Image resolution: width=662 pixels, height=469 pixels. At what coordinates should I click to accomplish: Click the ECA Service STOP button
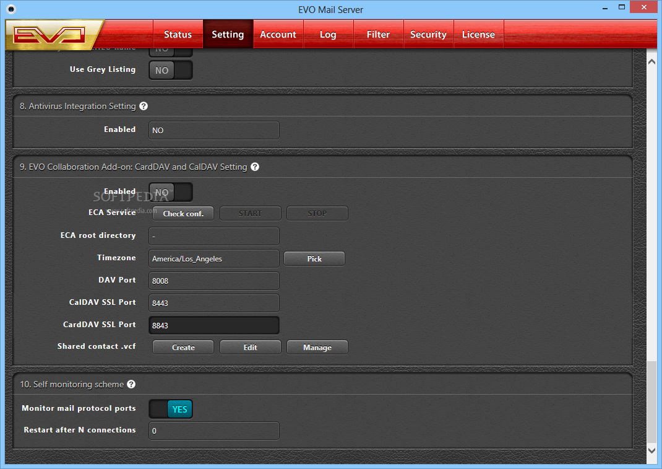[317, 214]
